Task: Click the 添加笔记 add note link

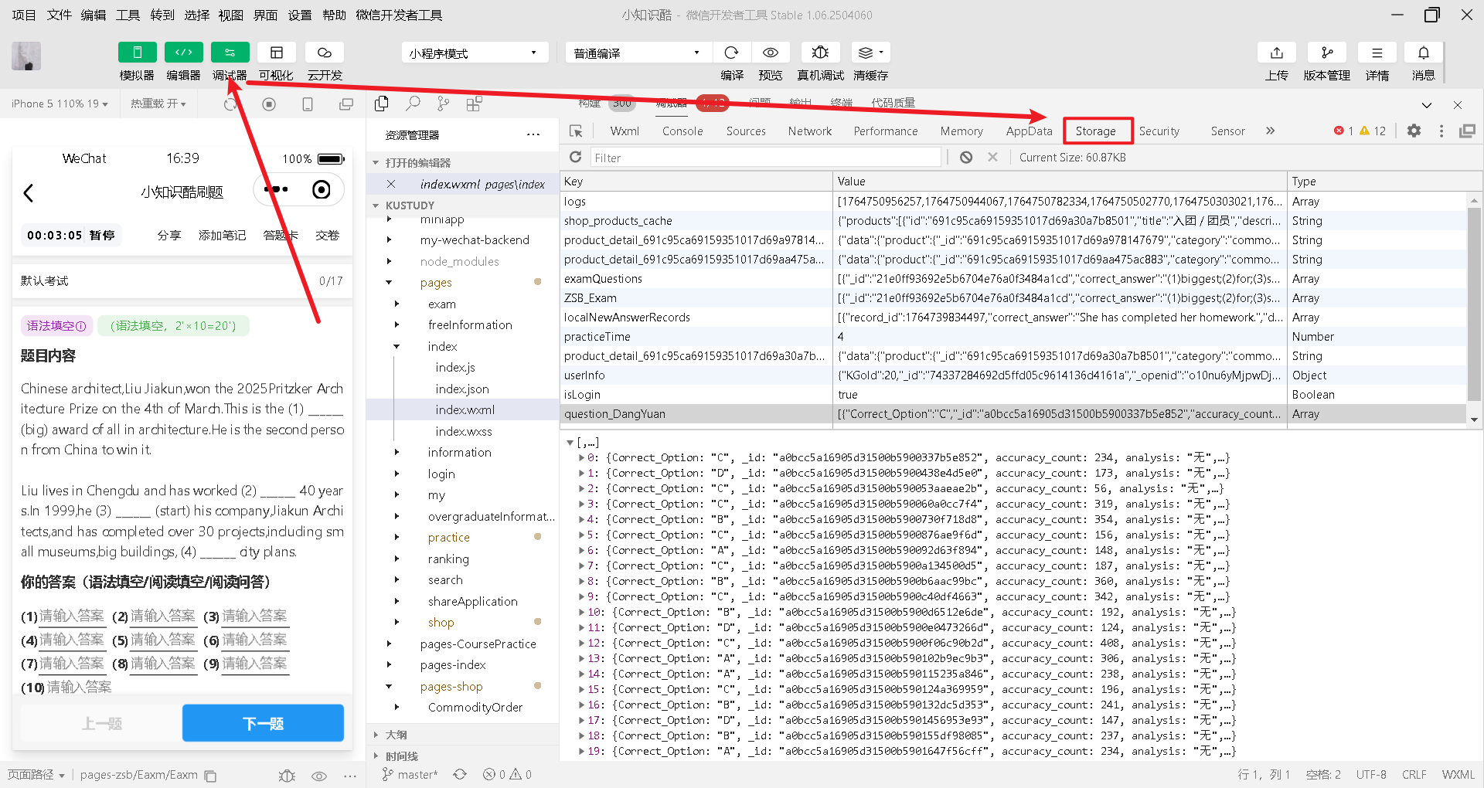Action: (222, 236)
